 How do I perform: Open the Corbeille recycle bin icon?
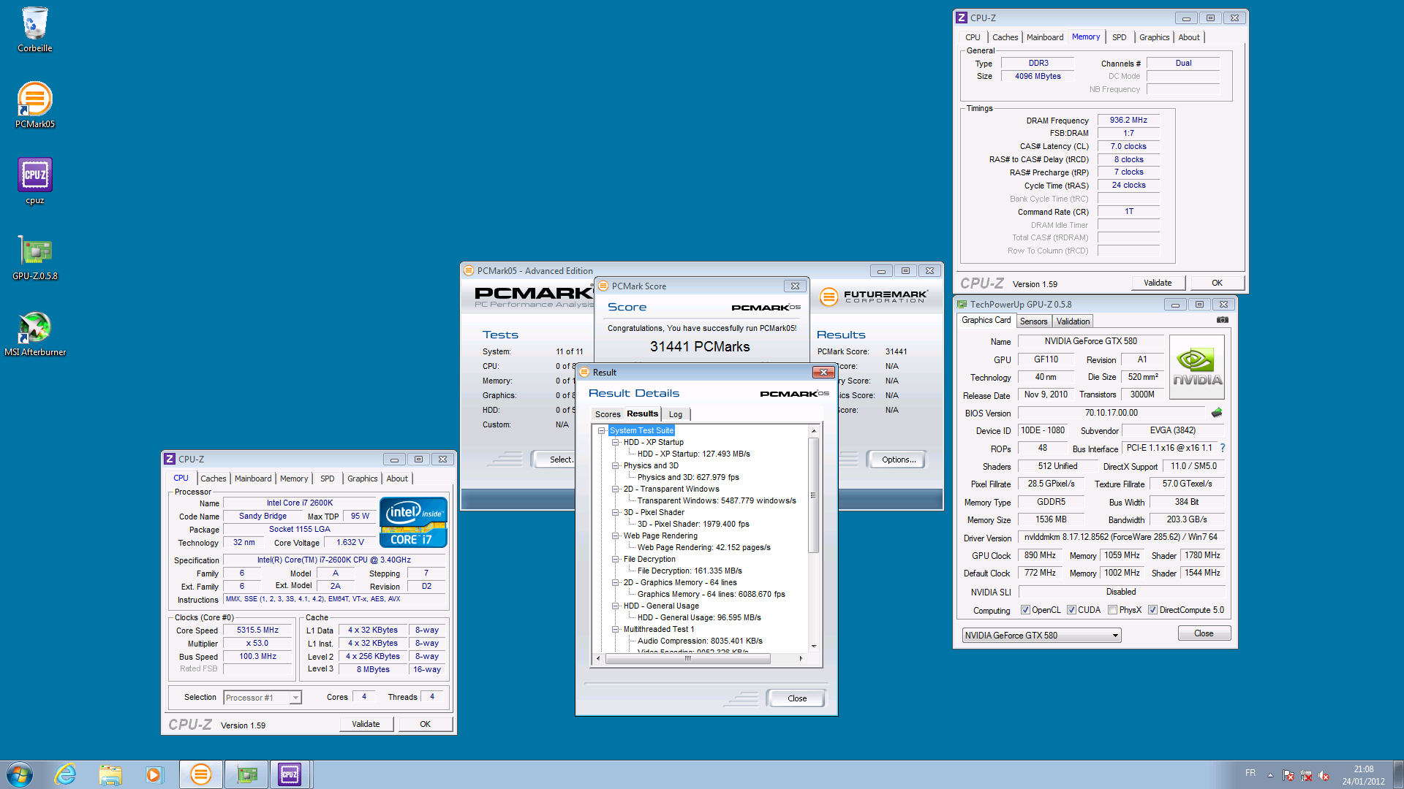[35, 30]
